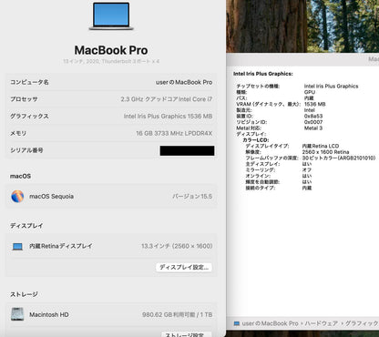Click the バージョン15.5 value
The height and width of the screenshot is (337, 379).
point(192,197)
